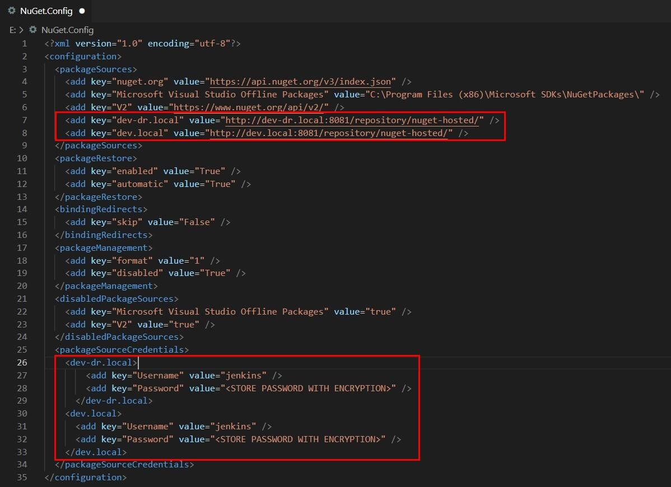Click line number 26 in the gutter
This screenshot has width=671, height=487.
tap(22, 362)
